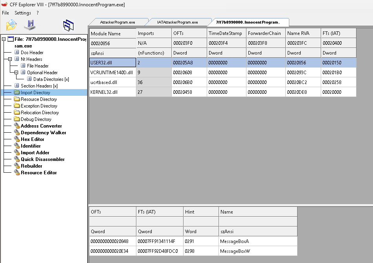Open the File menu

5,13
